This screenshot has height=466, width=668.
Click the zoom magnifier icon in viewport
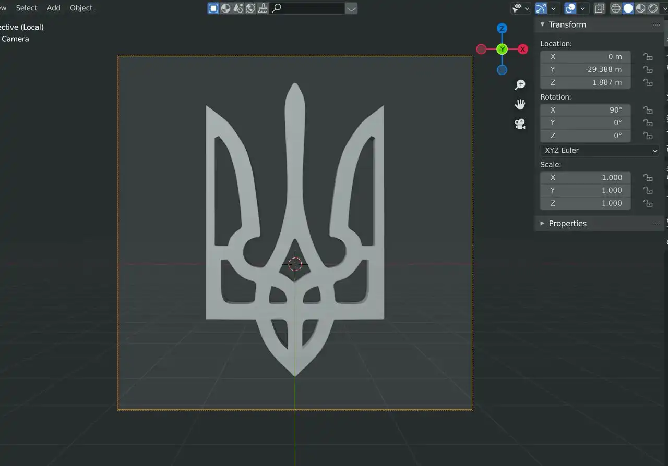tap(520, 84)
